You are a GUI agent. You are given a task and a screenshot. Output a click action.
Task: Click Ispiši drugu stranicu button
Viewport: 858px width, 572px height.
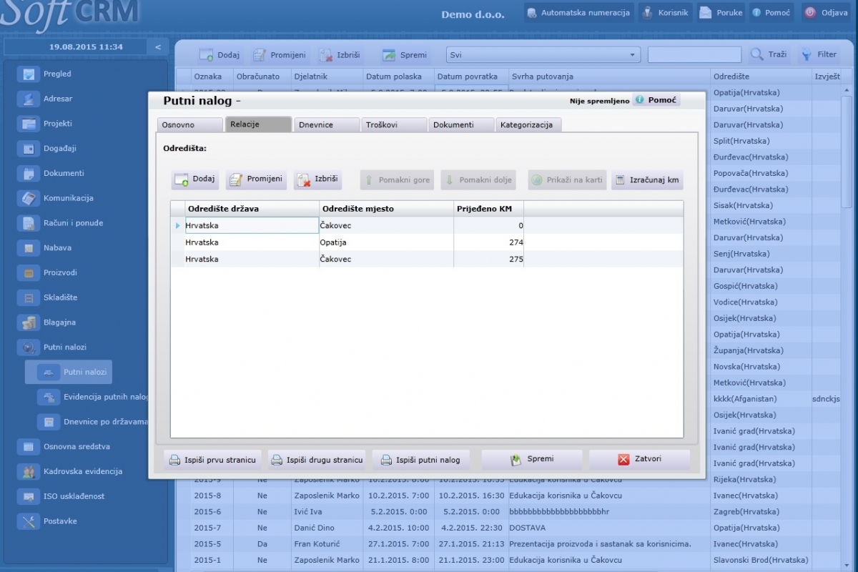(x=317, y=460)
